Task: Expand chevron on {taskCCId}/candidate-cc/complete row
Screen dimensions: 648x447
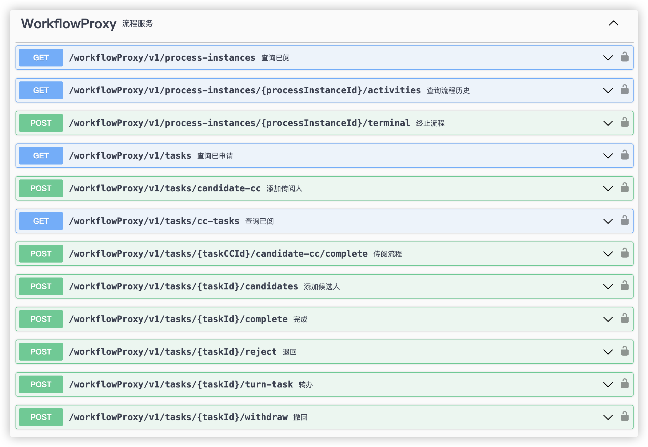Action: click(608, 254)
